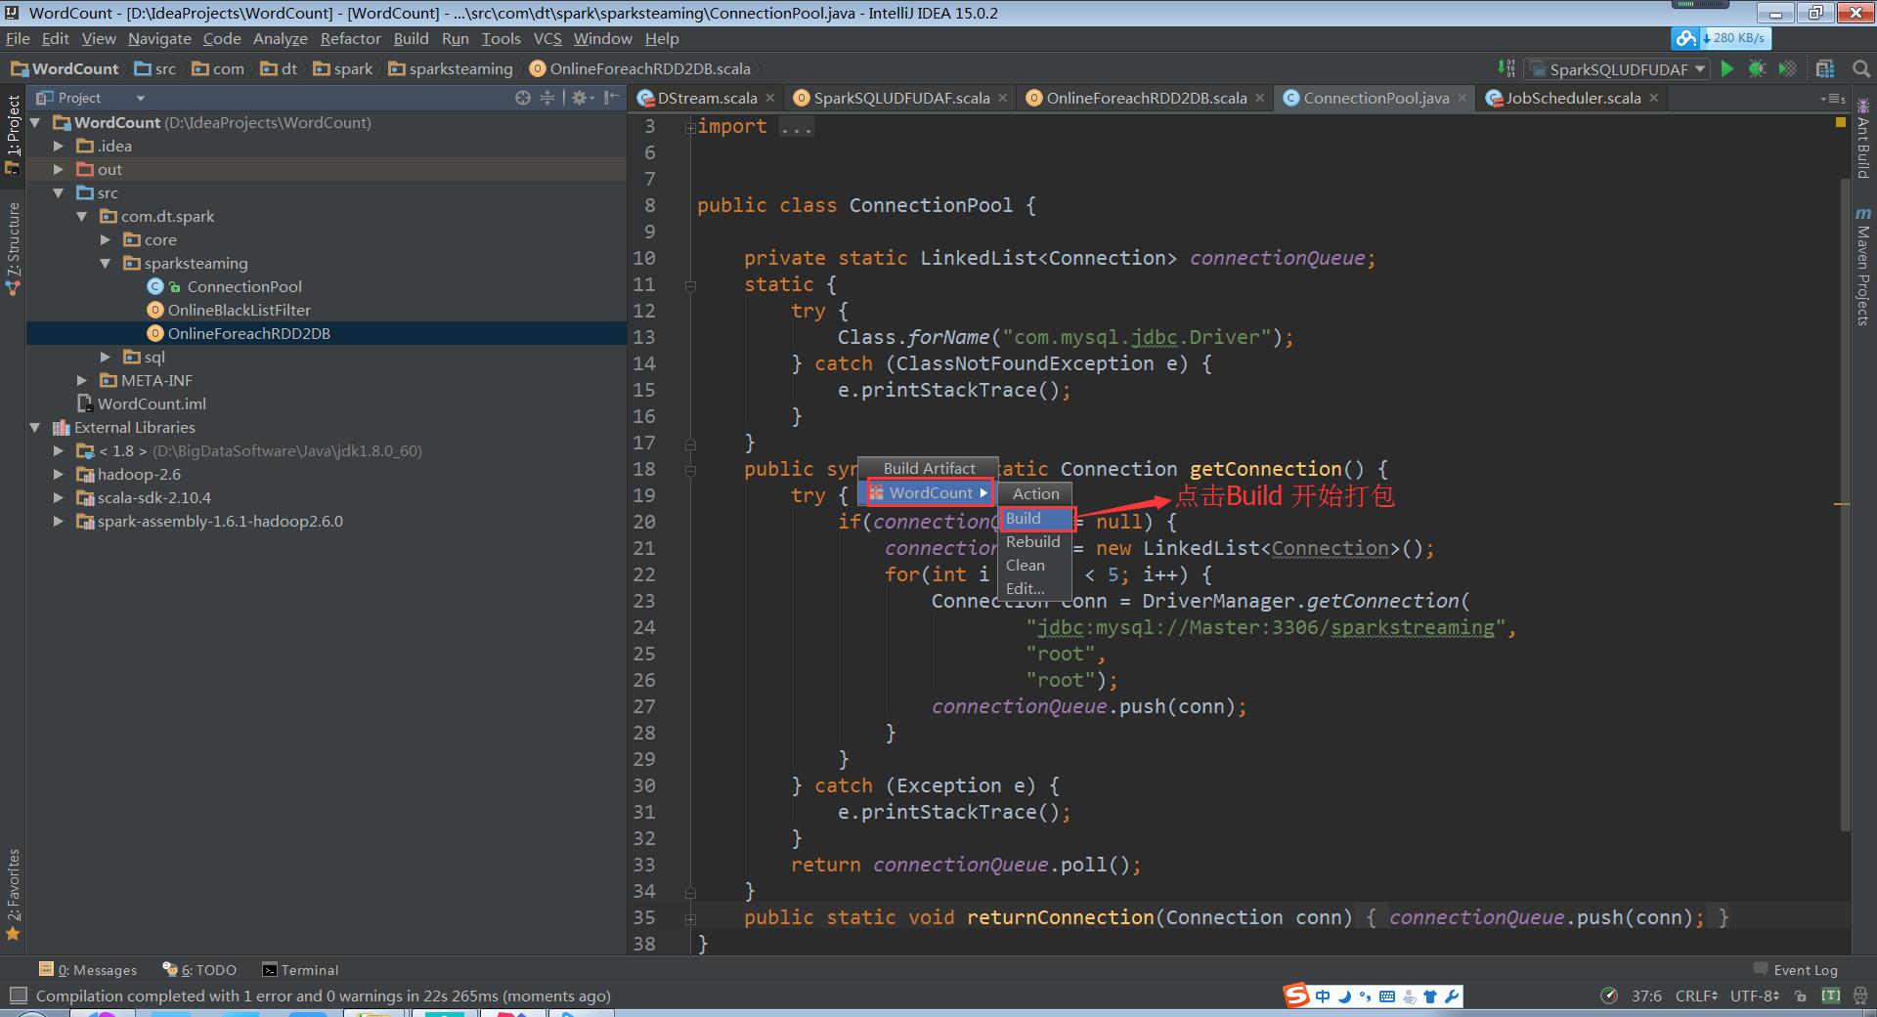Screen dimensions: 1877x1017
Task: Expand the core package arrow
Action: [106, 239]
